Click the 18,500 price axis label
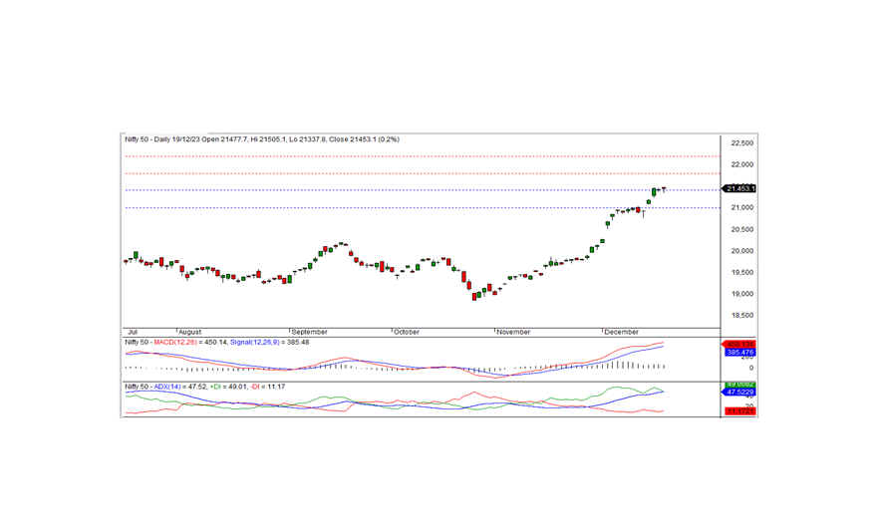 coord(742,316)
